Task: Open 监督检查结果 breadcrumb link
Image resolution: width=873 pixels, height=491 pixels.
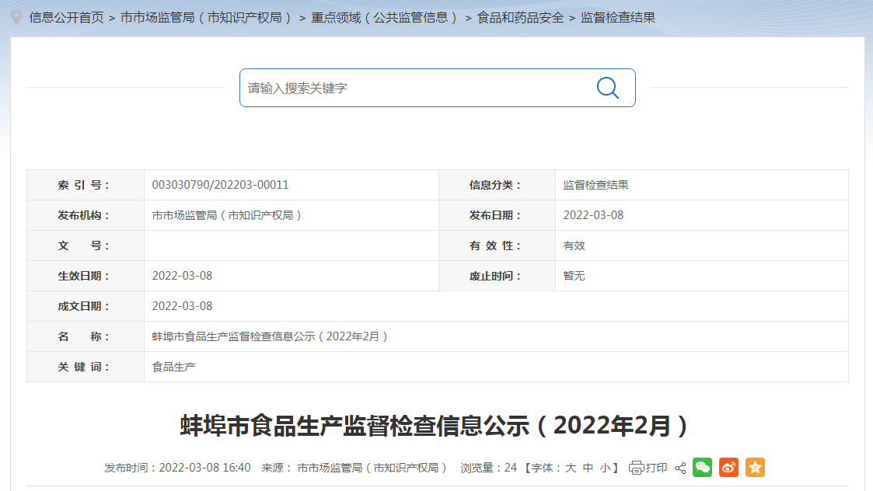Action: 618,18
